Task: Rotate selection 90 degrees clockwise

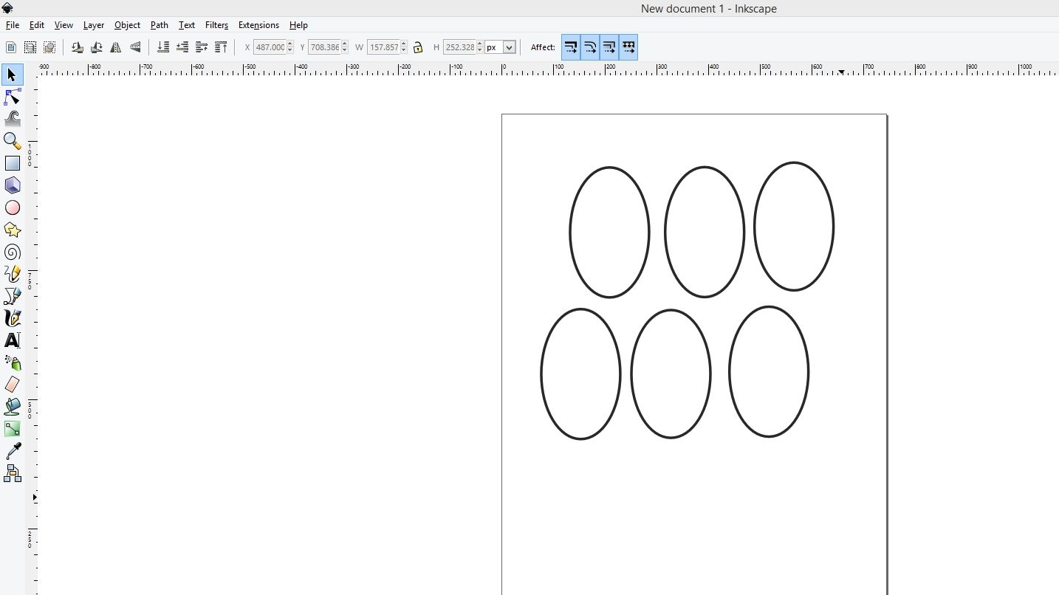Action: (96, 47)
